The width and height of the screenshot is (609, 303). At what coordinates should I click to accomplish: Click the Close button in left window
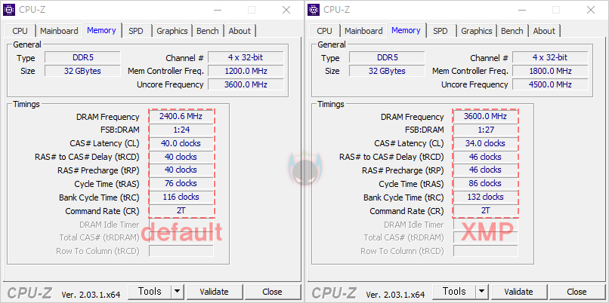click(x=272, y=292)
